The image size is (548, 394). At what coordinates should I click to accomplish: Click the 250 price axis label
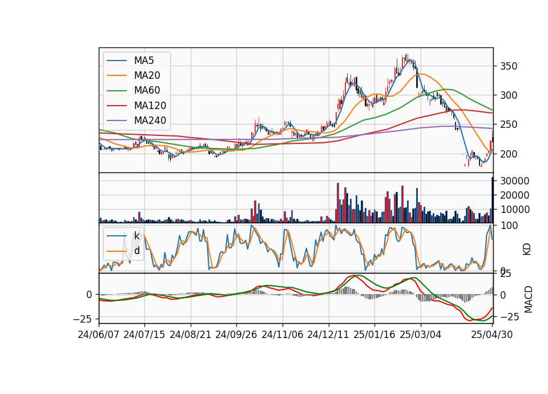509,124
